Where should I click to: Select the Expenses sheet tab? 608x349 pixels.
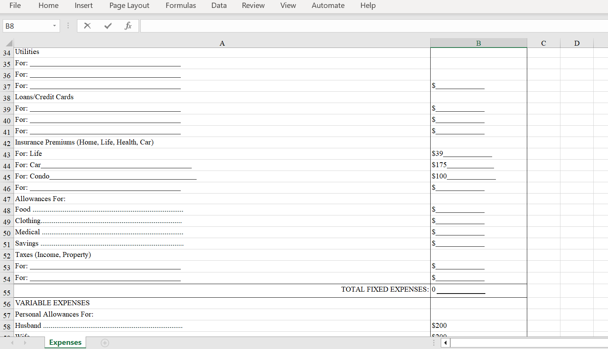coord(65,342)
